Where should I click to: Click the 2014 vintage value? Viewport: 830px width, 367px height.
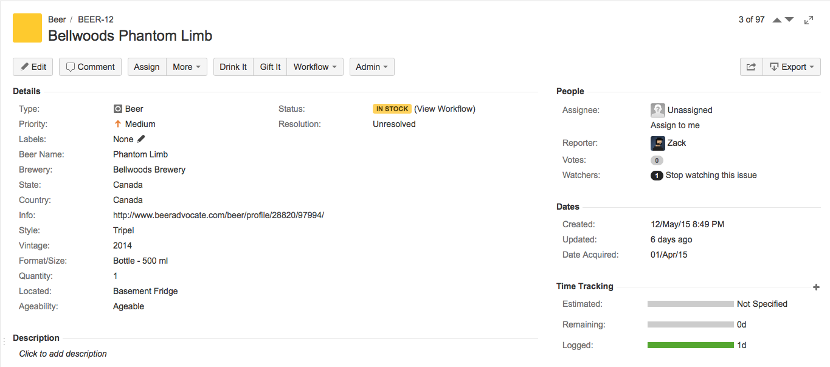[x=122, y=245]
